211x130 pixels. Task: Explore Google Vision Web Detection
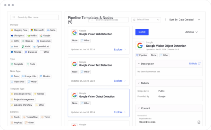[120, 50]
